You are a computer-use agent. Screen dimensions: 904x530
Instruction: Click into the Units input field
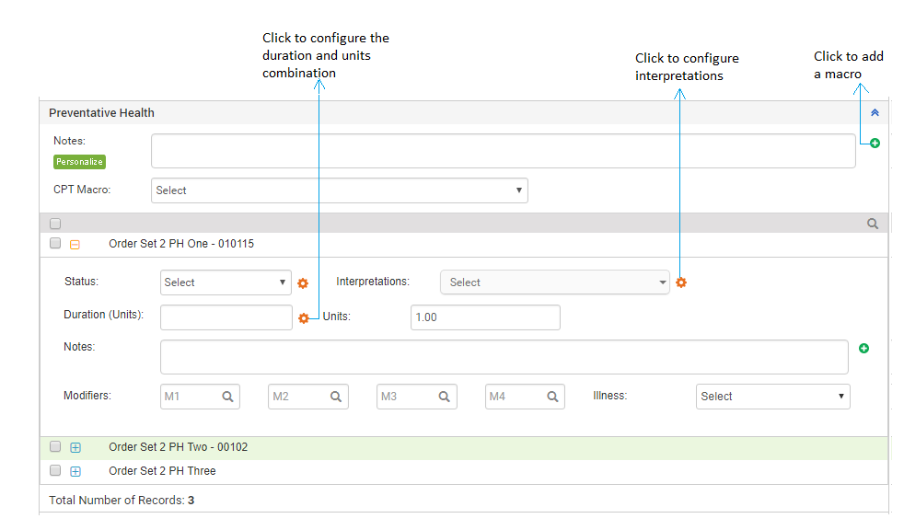(484, 317)
